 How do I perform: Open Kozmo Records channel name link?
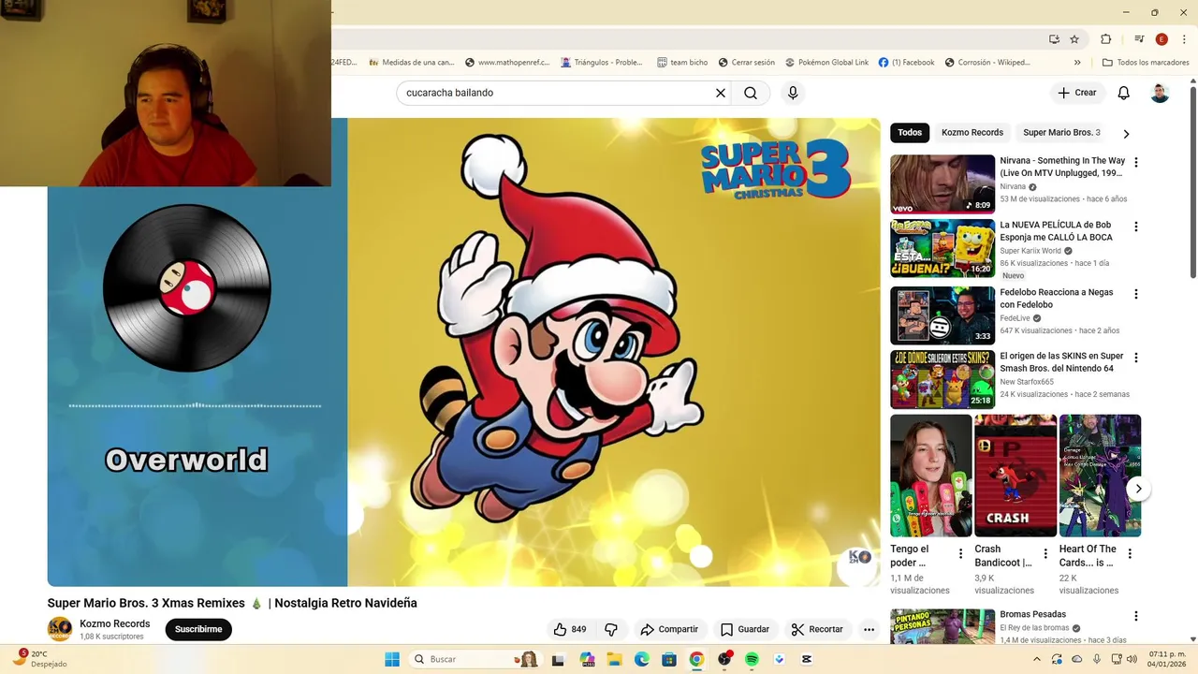pos(115,623)
